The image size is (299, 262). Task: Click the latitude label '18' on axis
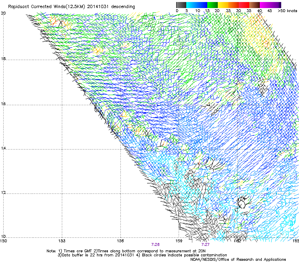3,59
